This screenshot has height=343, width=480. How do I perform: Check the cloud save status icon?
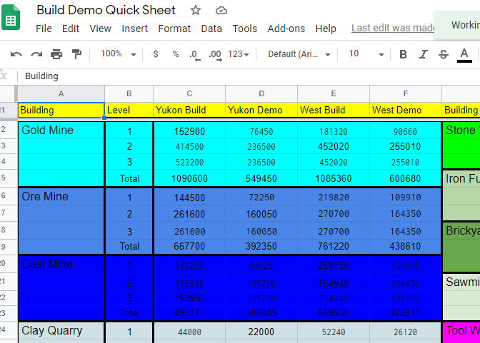coord(221,11)
